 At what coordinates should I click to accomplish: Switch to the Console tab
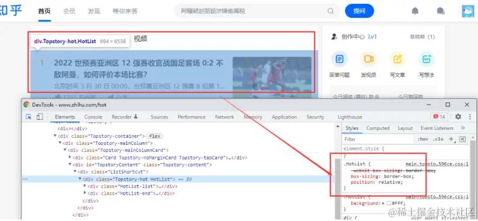94,117
